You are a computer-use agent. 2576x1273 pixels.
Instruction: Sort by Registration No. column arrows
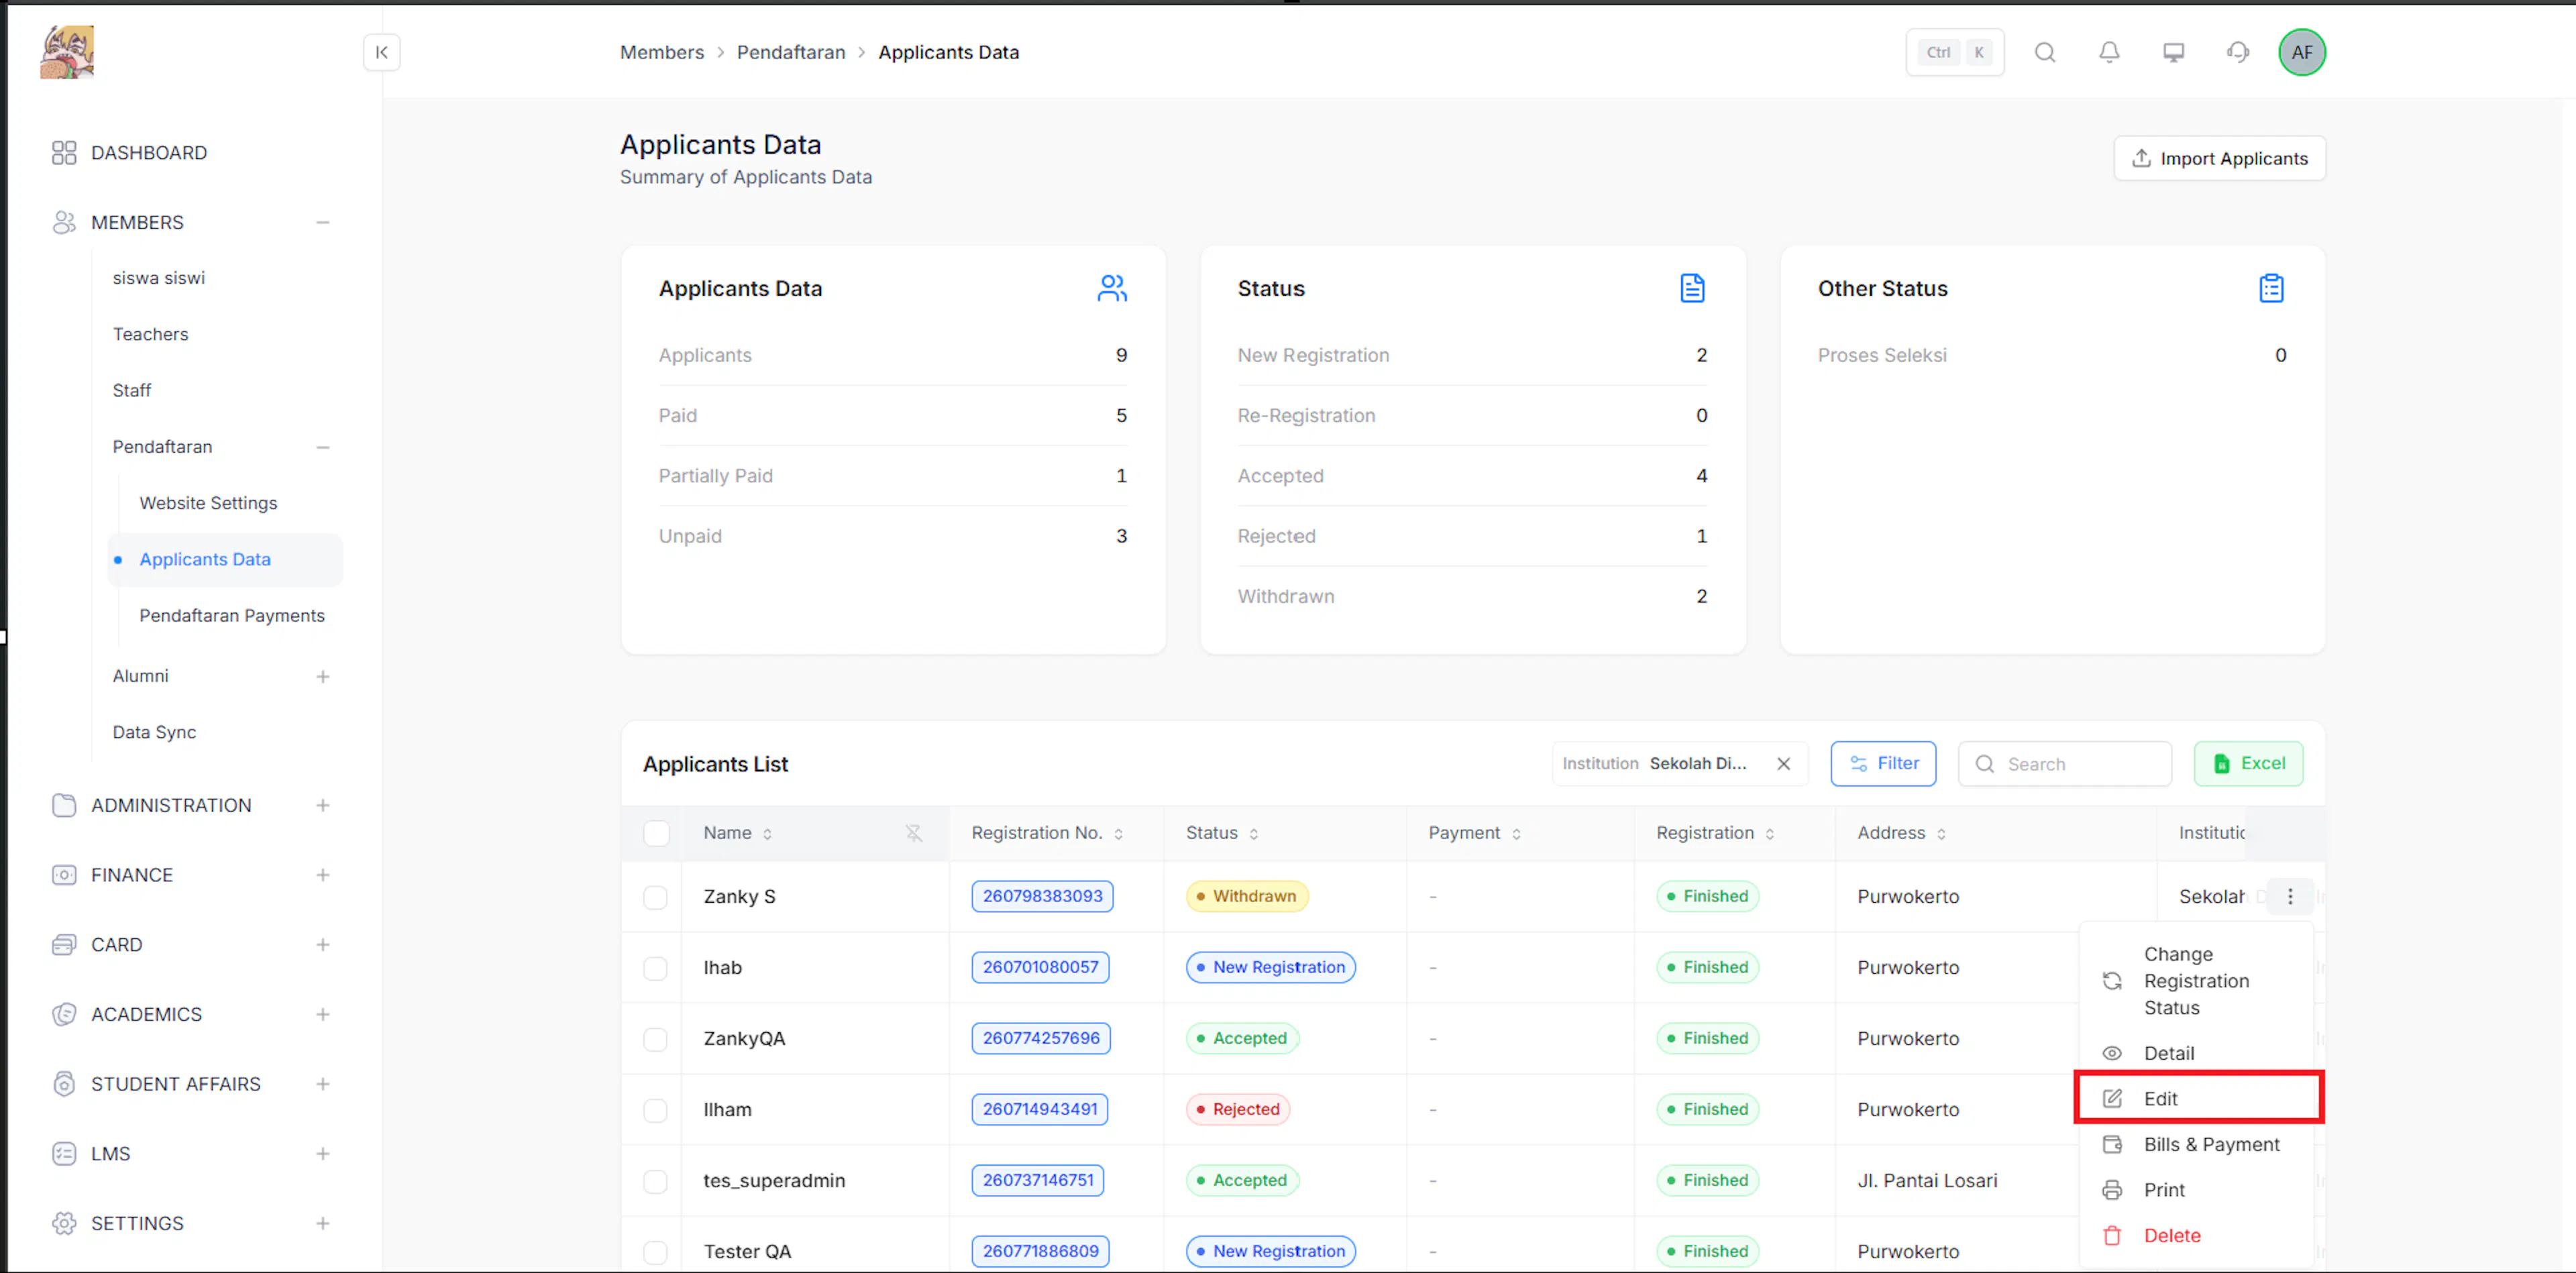coord(1118,834)
